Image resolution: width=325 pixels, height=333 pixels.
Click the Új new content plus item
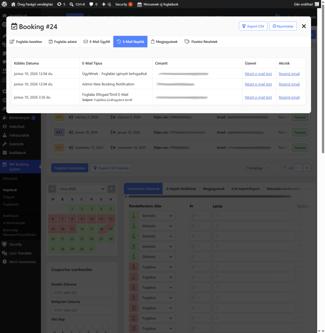[x=106, y=4]
